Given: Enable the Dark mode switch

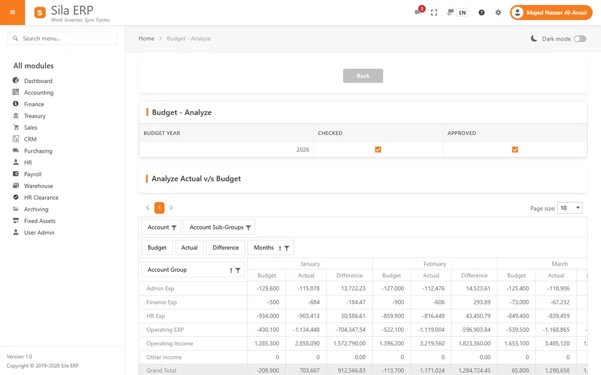Looking at the screenshot, I should [580, 39].
